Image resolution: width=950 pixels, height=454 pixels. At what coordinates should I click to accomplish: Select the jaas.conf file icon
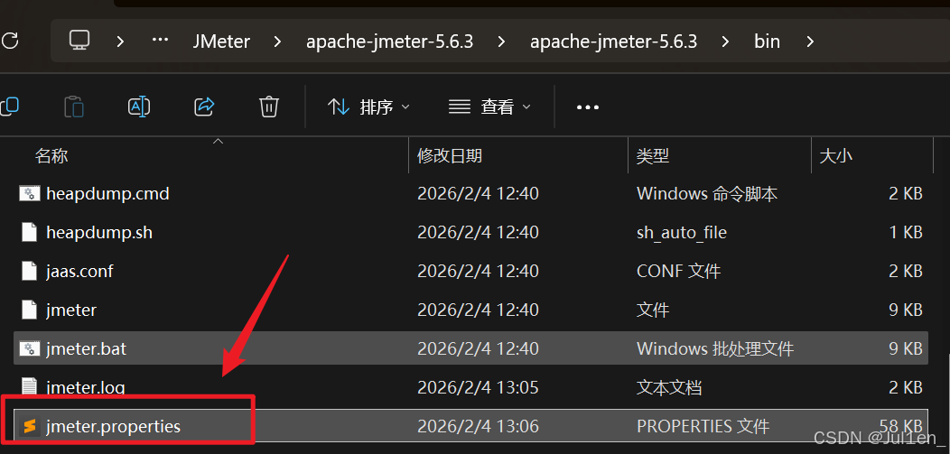[30, 271]
